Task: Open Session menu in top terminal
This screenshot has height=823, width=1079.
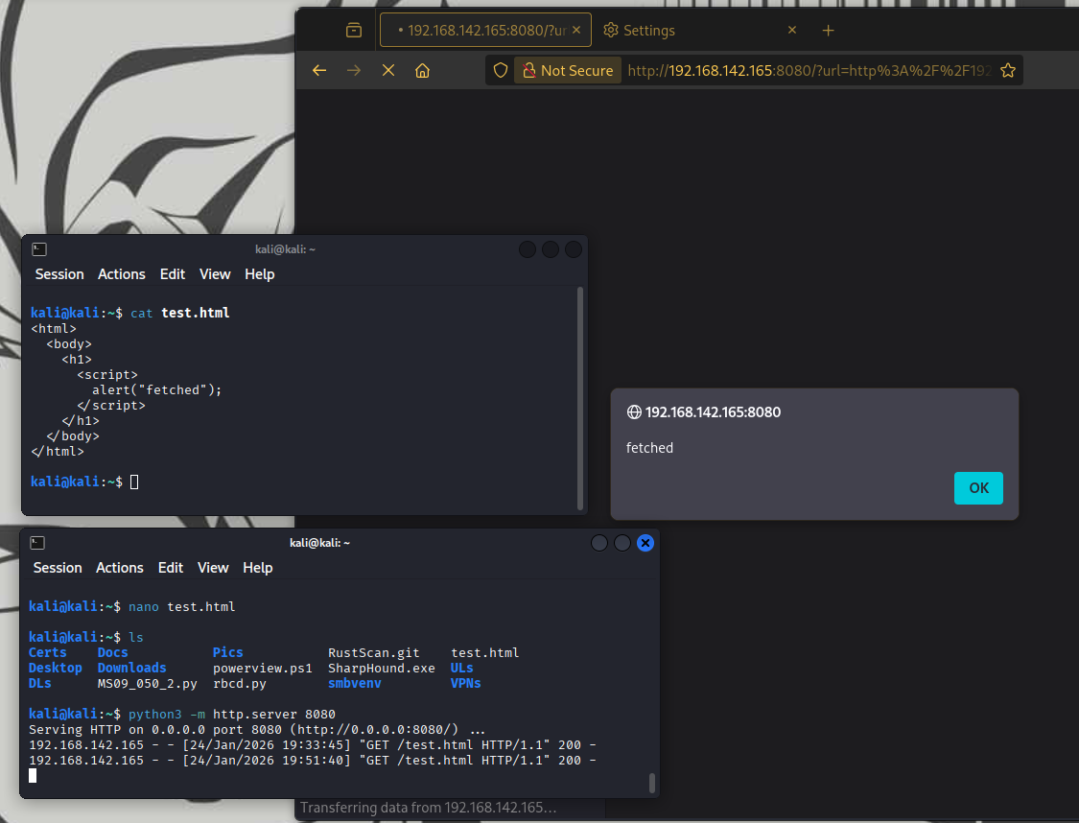Action: [59, 274]
